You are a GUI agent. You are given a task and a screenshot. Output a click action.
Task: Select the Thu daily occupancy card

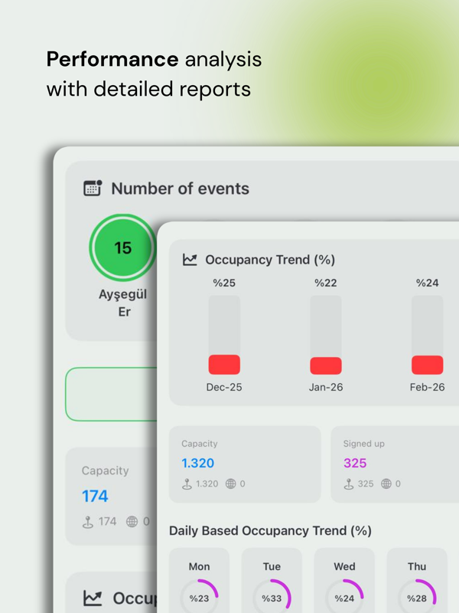coord(417,580)
